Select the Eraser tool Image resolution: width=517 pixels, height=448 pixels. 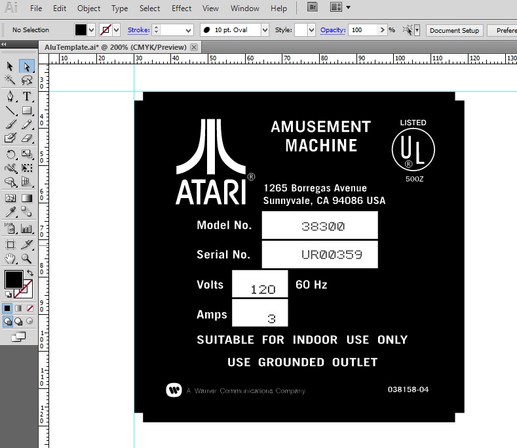point(27,138)
